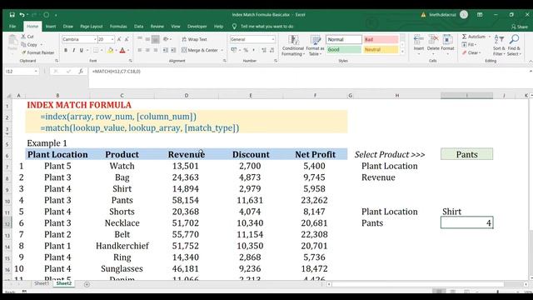Open Conditional Formatting
Viewport: 533px width, 300px height.
click(292, 46)
